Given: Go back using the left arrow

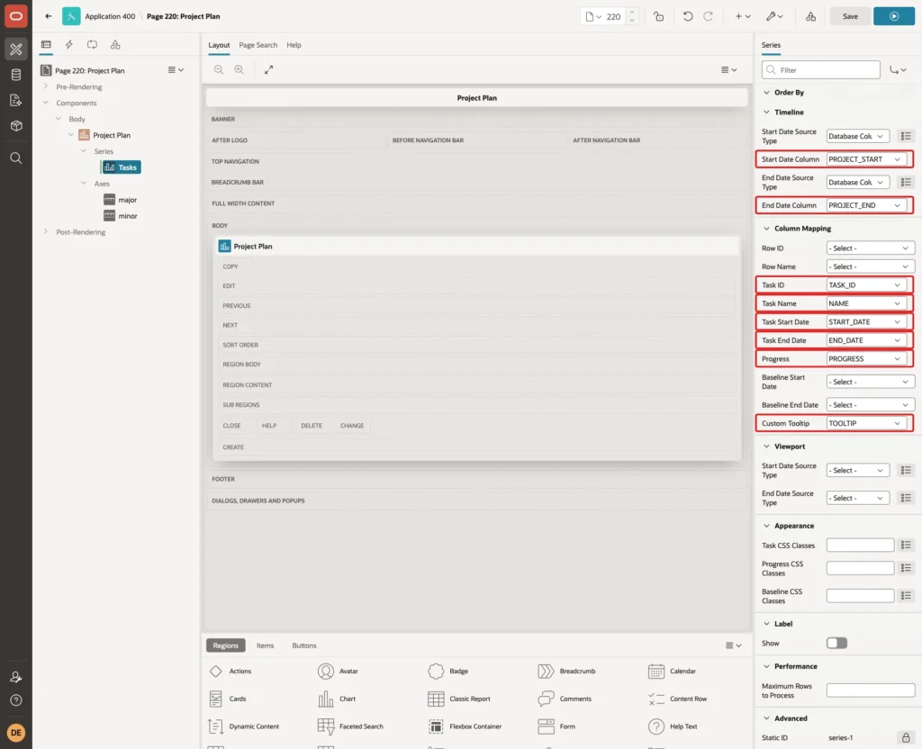Looking at the screenshot, I should coord(49,16).
